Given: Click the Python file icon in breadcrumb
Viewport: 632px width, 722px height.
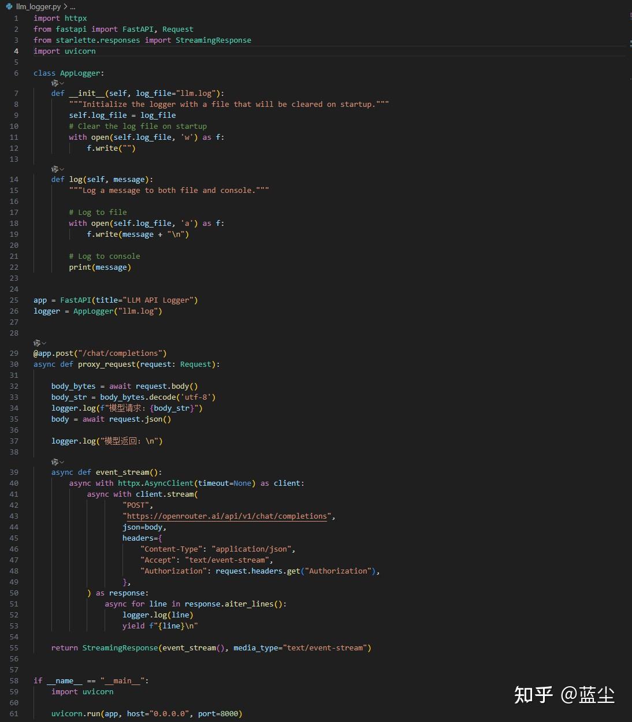Looking at the screenshot, I should 9,6.
